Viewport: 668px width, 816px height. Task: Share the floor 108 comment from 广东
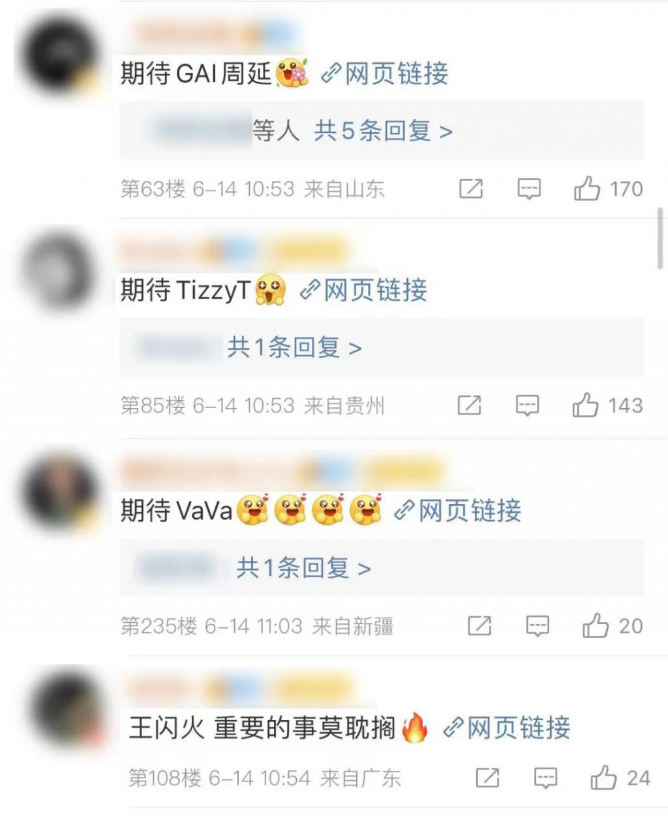(x=487, y=777)
